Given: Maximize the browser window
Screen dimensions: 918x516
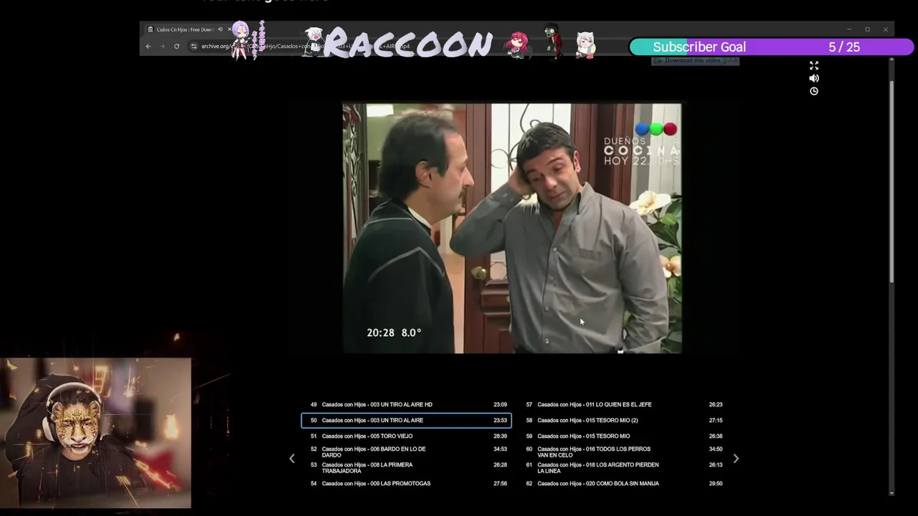Looking at the screenshot, I should click(x=867, y=29).
